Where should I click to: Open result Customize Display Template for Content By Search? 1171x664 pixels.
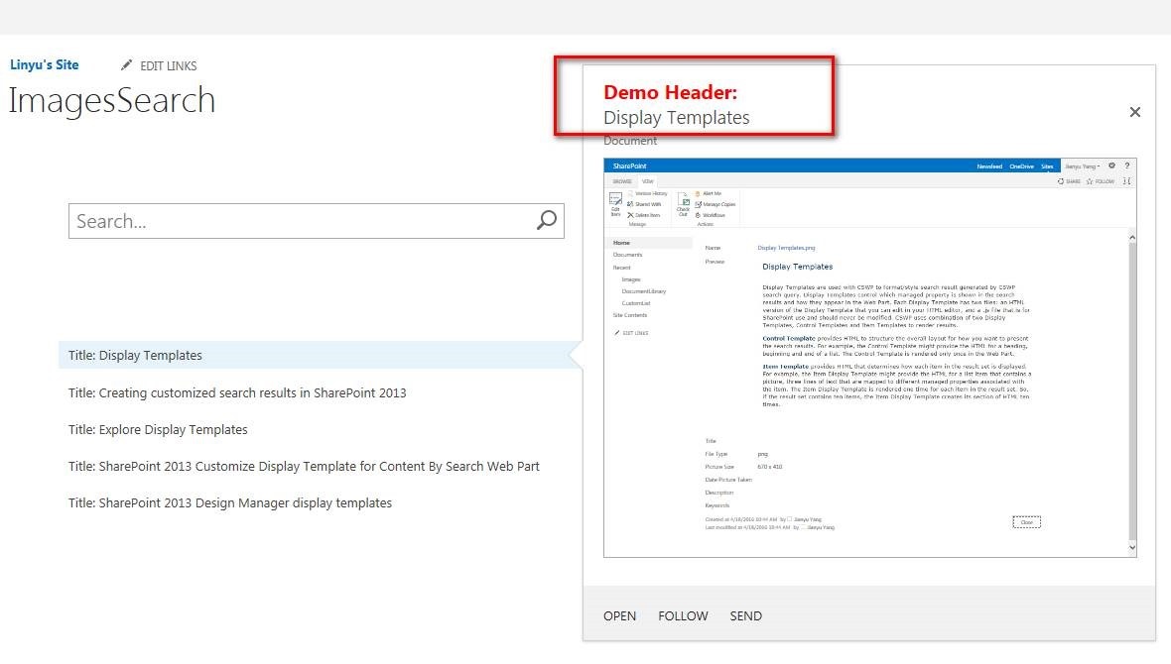[304, 467]
